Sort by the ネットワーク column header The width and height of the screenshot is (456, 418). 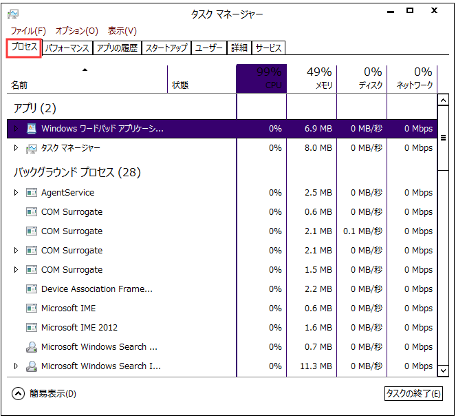click(412, 79)
